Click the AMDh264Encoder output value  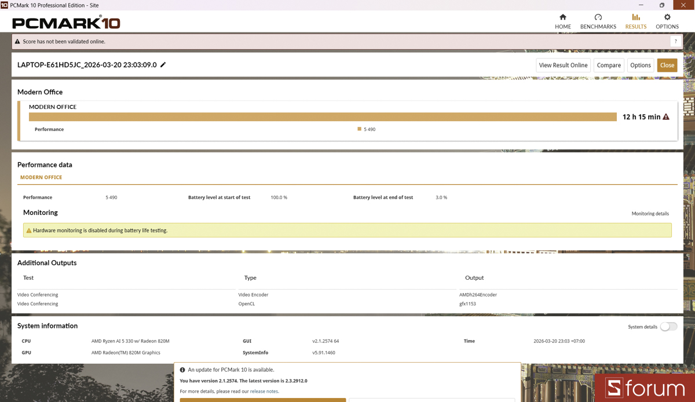pyautogui.click(x=478, y=295)
